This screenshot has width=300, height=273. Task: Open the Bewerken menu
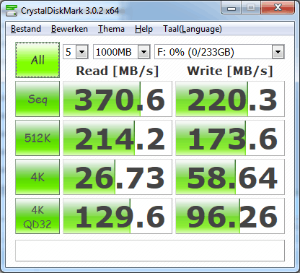tap(69, 29)
